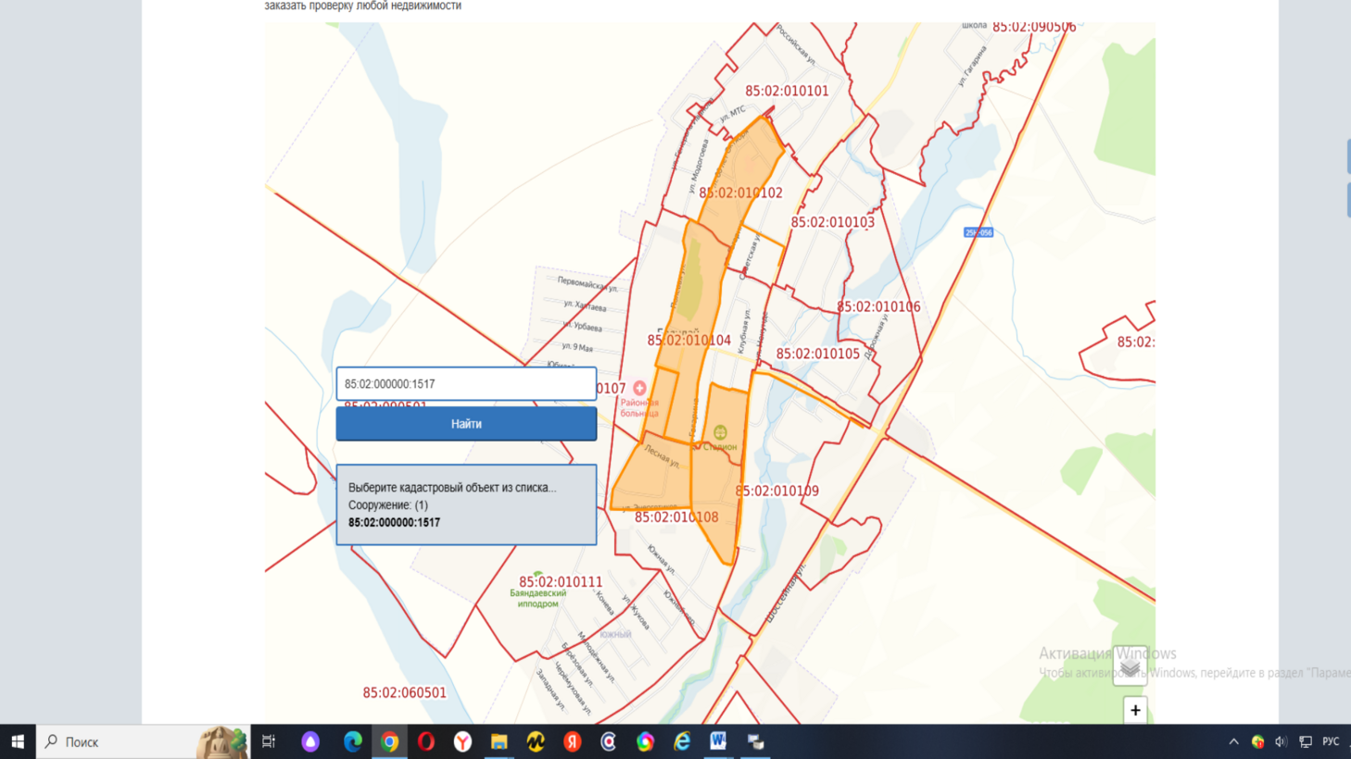This screenshot has width=1351, height=759.
Task: Launch Microsoft Edge from the taskbar
Action: [353, 741]
